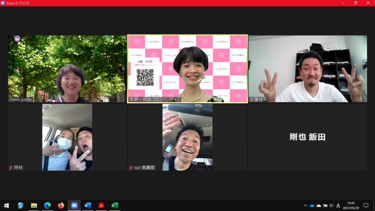
Task: Switch to Firefox in the taskbar
Action: point(61,206)
